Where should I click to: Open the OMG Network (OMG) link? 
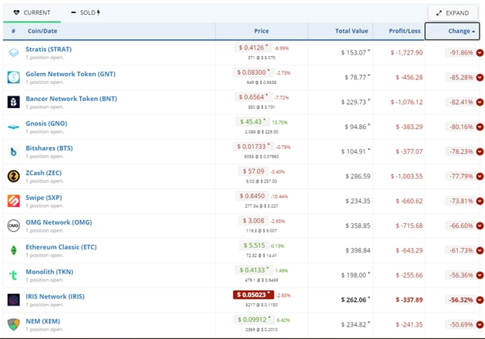(59, 222)
